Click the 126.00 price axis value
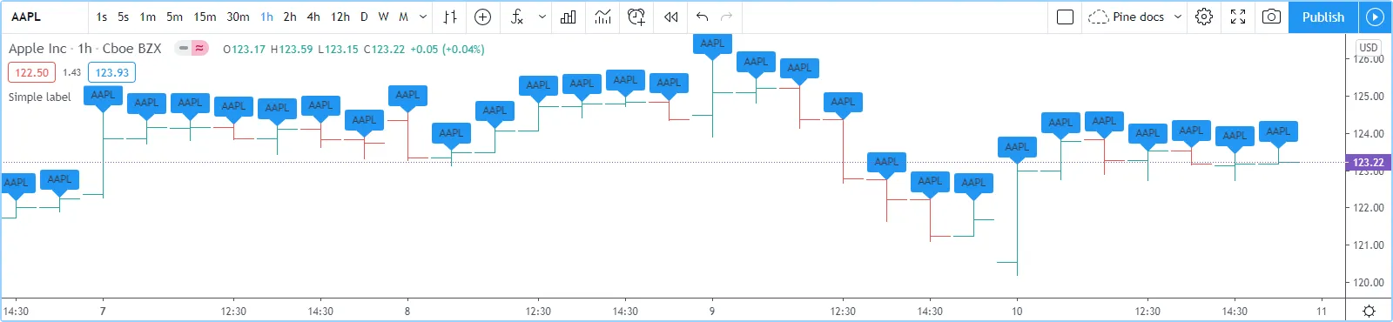The height and width of the screenshot is (322, 1393). point(1369,59)
